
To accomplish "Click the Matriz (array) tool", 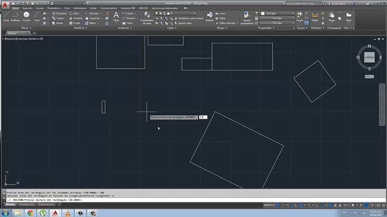I will coord(91,23).
